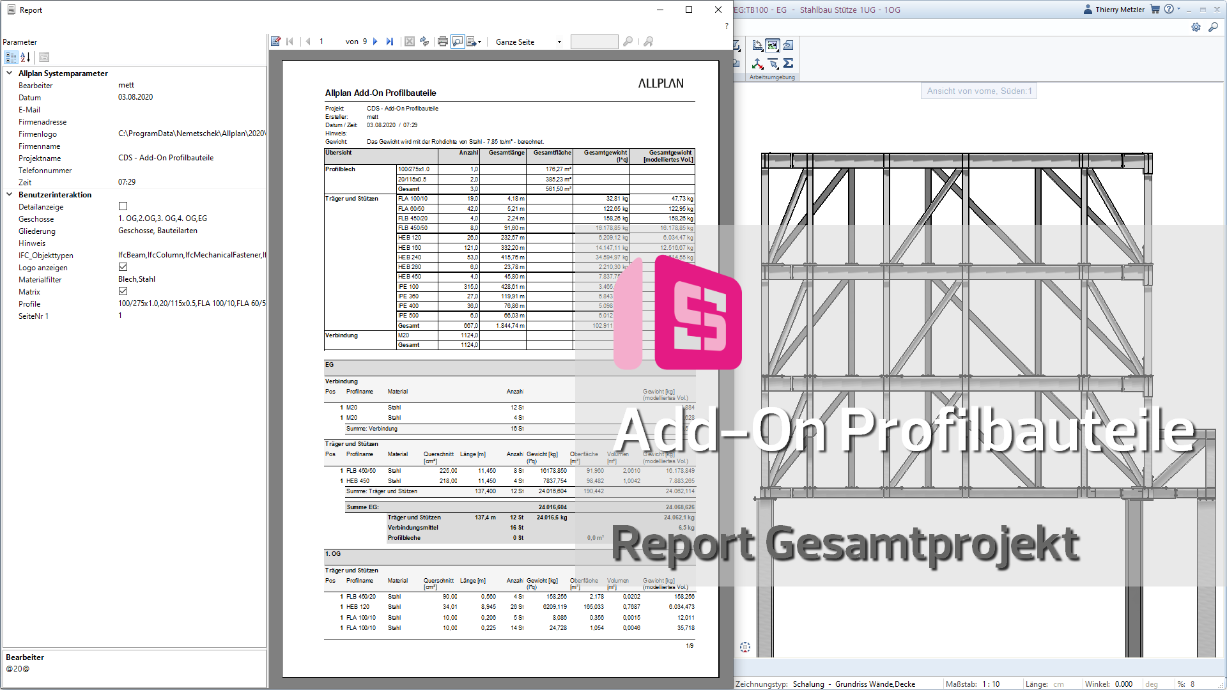The height and width of the screenshot is (690, 1227).
Task: Enable the Detailanzeige checkbox
Action: [x=123, y=206]
